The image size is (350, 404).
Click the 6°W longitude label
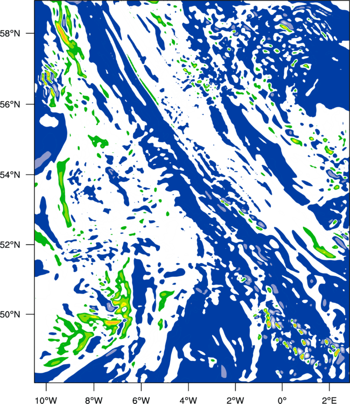141,400
